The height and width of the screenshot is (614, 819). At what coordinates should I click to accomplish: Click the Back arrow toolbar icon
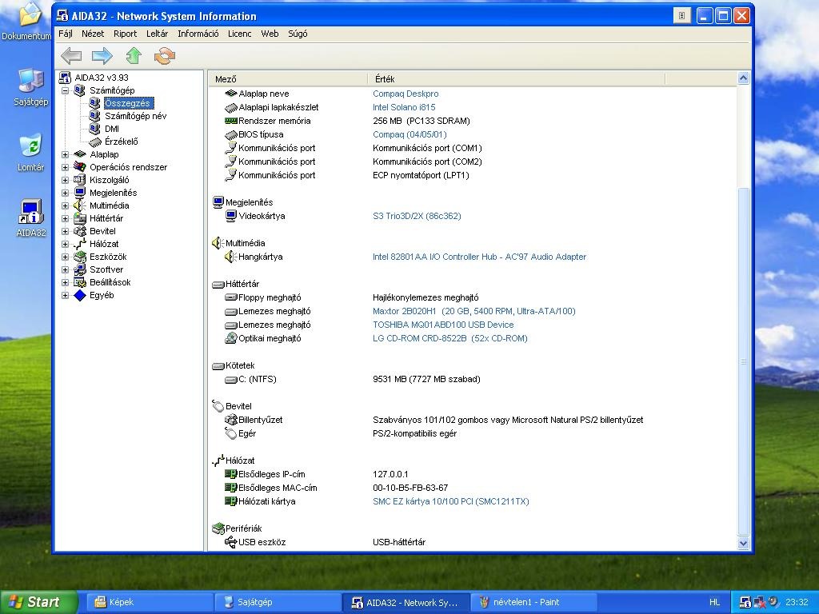pyautogui.click(x=71, y=56)
